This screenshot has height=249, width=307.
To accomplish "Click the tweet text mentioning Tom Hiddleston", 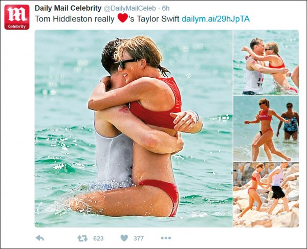I will (107, 19).
